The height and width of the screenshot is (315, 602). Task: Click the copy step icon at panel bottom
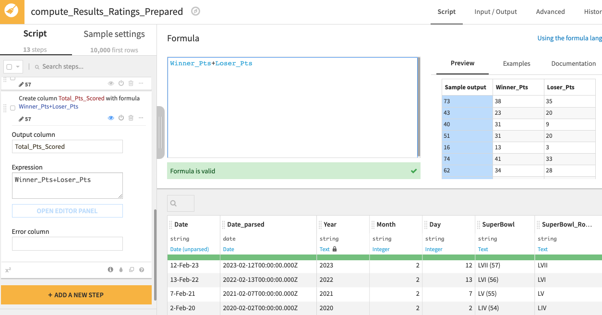pos(131,270)
